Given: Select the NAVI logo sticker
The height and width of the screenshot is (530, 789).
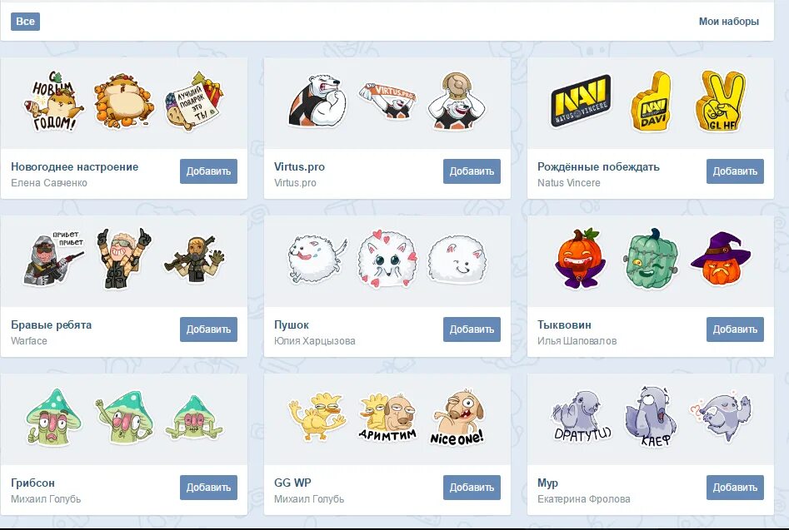Looking at the screenshot, I should click(x=580, y=102).
